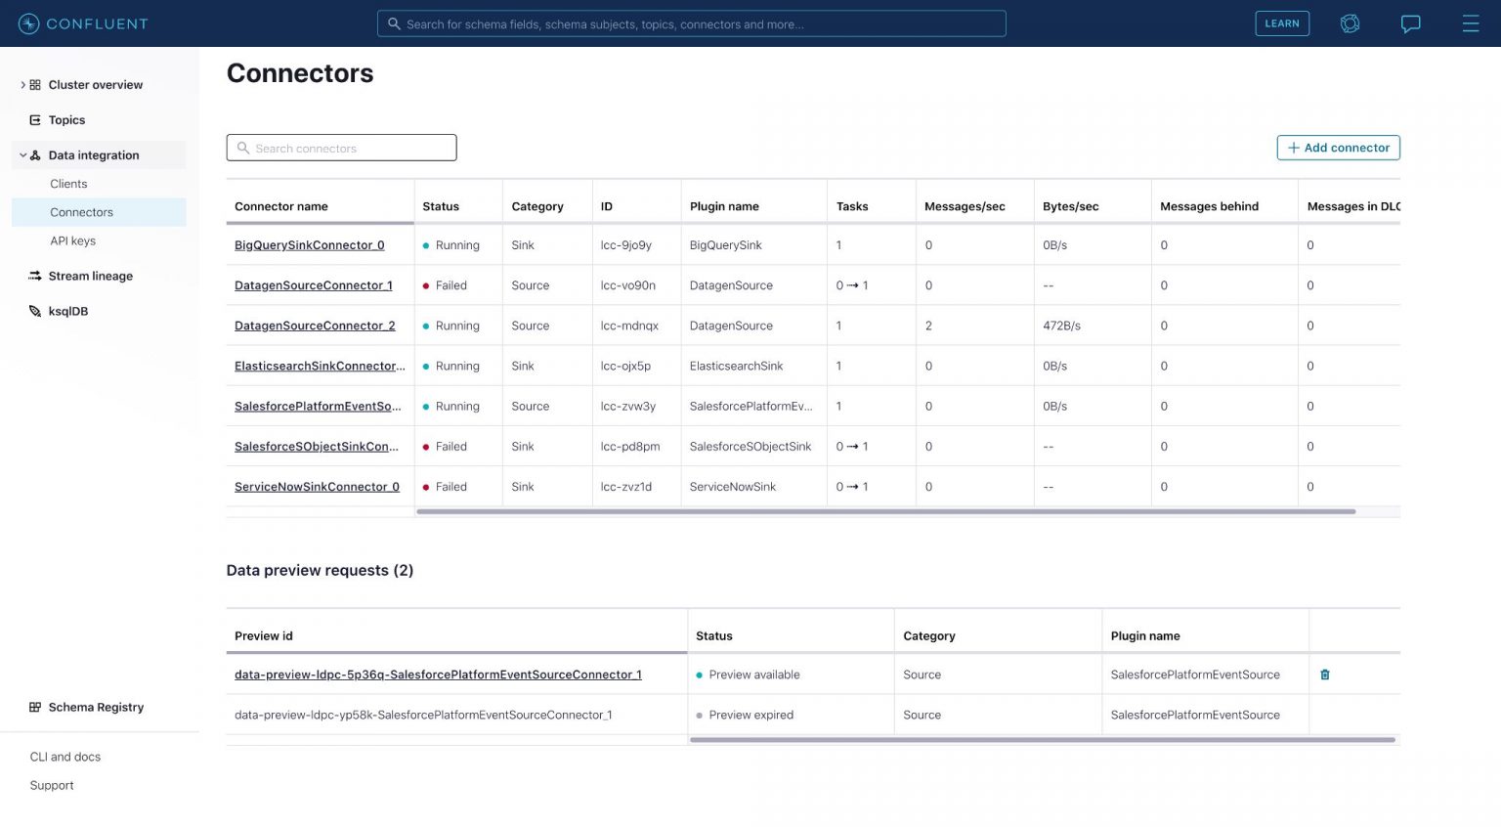Click the Data integration network icon
This screenshot has width=1501, height=827.
pyautogui.click(x=36, y=154)
